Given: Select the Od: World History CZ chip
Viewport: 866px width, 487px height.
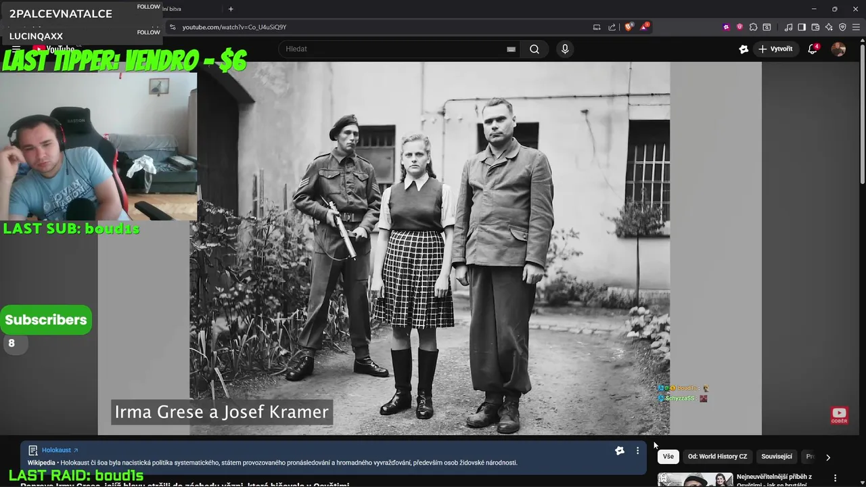Looking at the screenshot, I should tap(717, 457).
